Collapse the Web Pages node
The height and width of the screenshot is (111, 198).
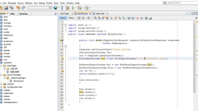tap(1, 66)
